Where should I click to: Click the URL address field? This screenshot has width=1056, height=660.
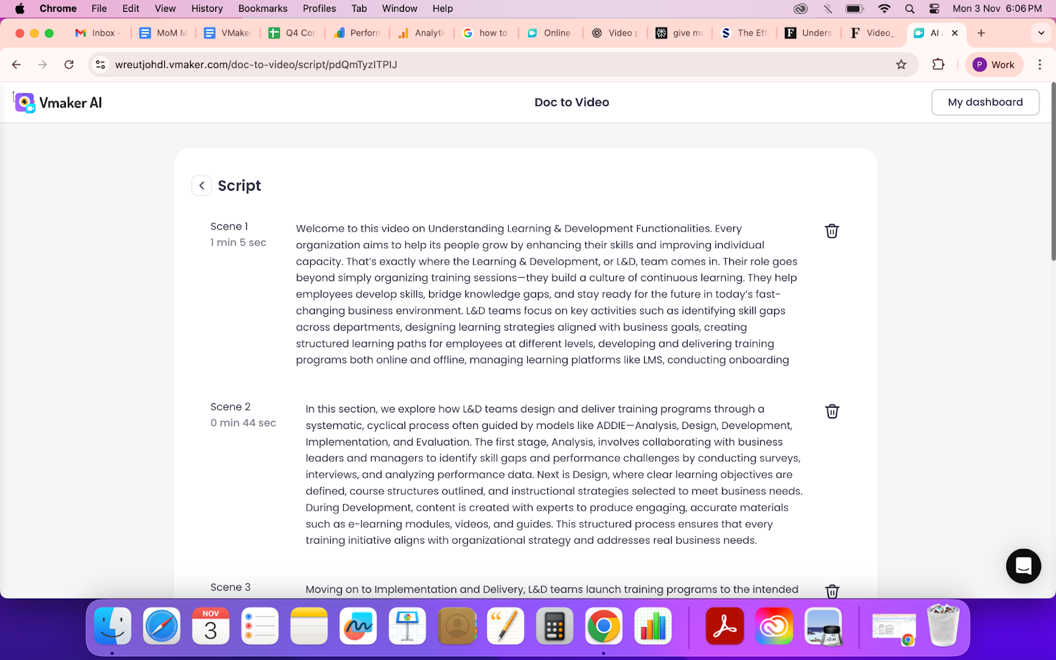pos(462,65)
